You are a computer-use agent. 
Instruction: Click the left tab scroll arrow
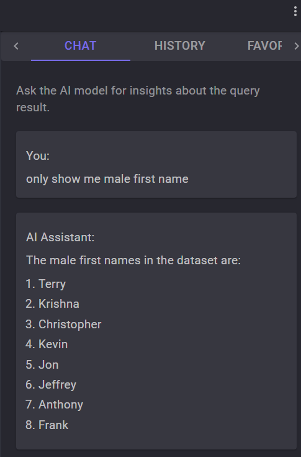(16, 46)
